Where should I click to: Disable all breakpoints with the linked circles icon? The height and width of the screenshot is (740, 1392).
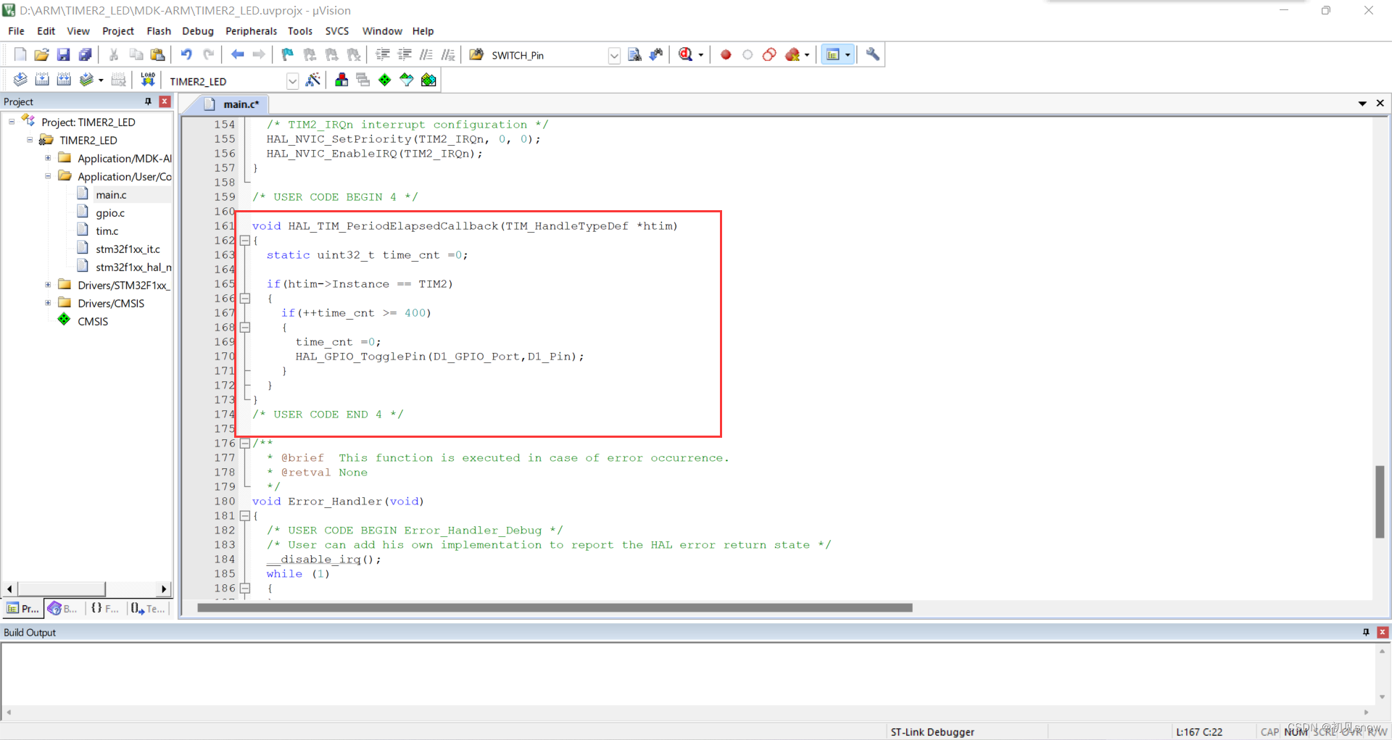pos(769,54)
